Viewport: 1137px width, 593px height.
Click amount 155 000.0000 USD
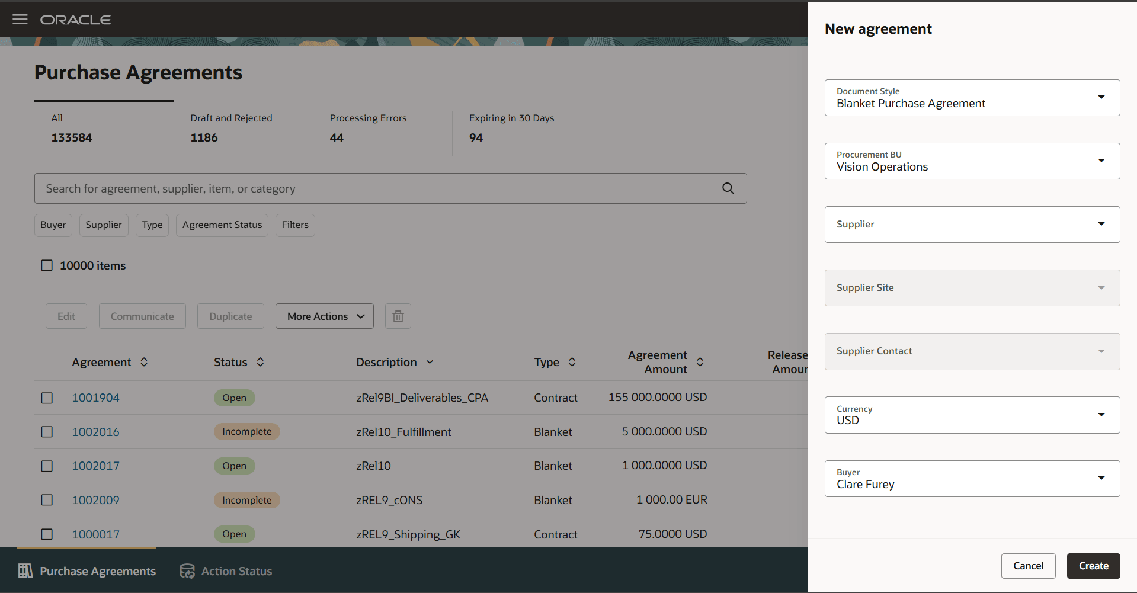(x=658, y=398)
